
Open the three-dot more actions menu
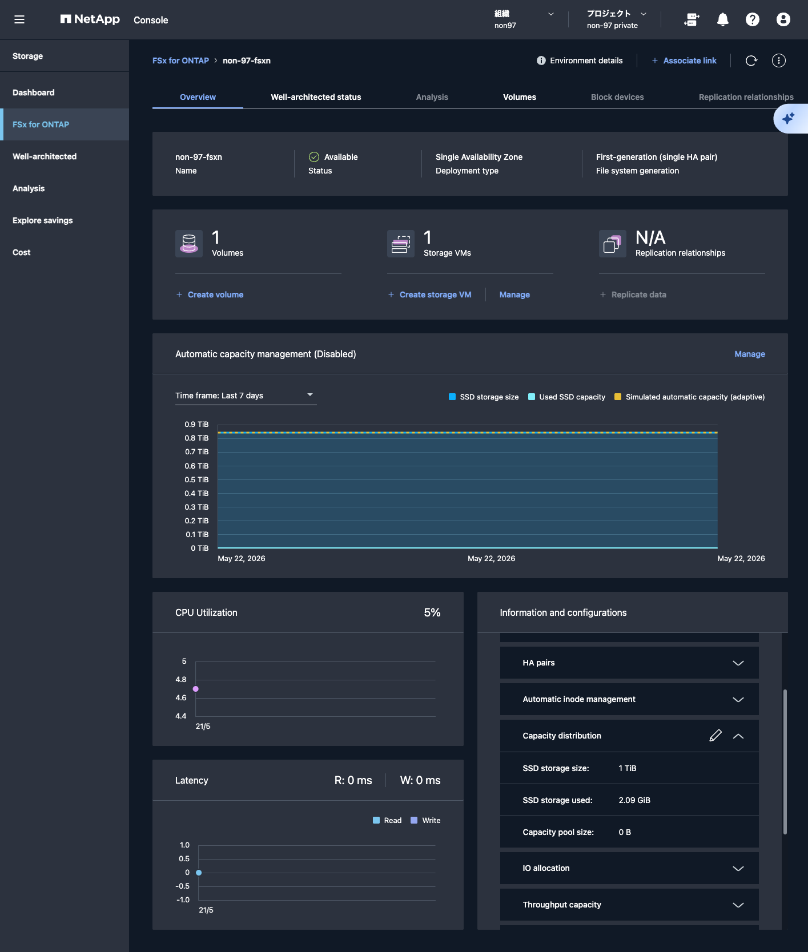(779, 60)
